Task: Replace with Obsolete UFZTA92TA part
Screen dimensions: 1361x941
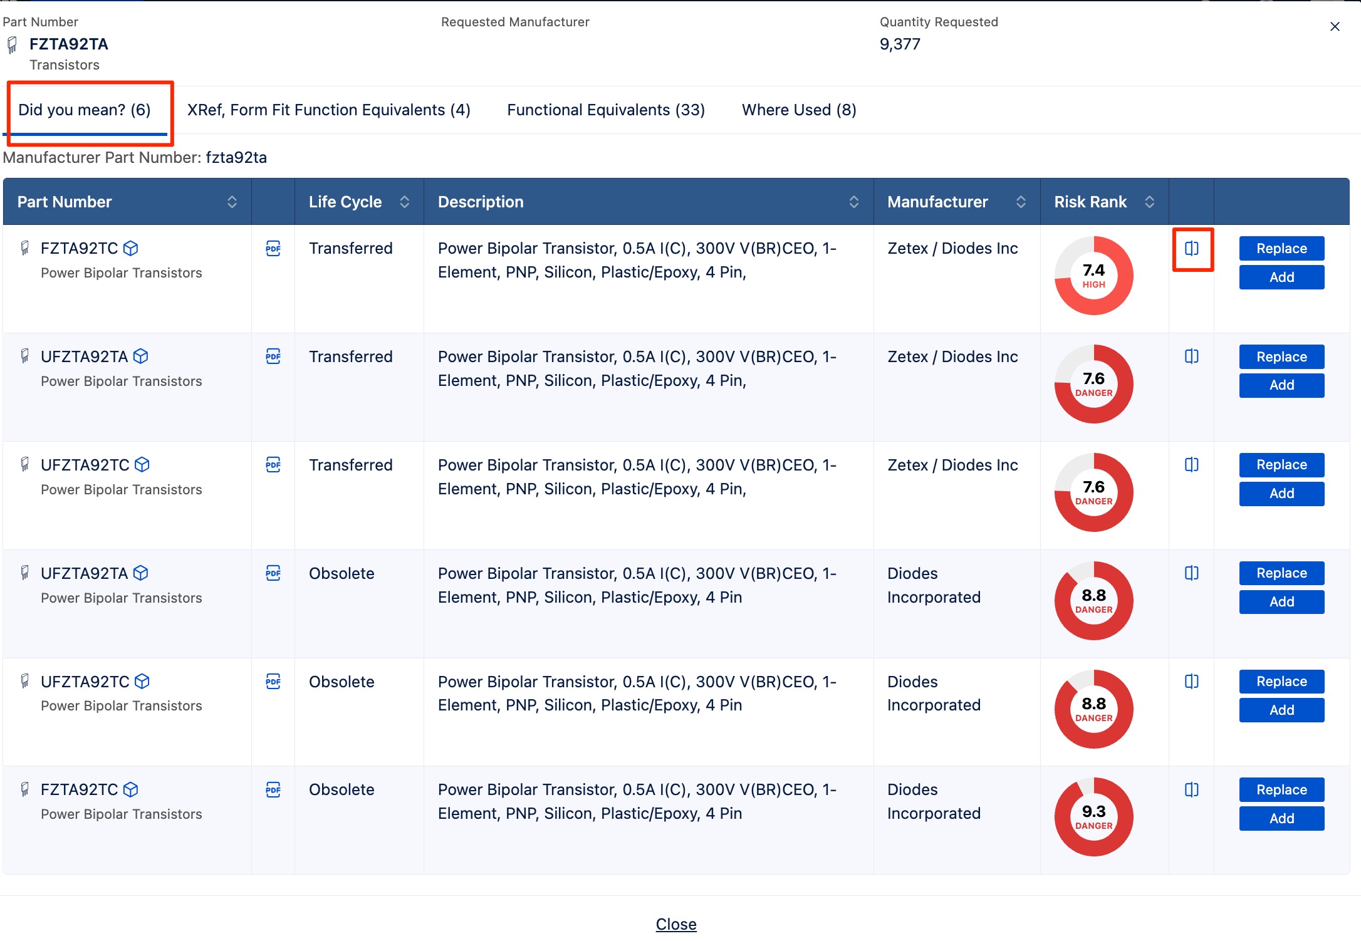Action: [x=1281, y=573]
